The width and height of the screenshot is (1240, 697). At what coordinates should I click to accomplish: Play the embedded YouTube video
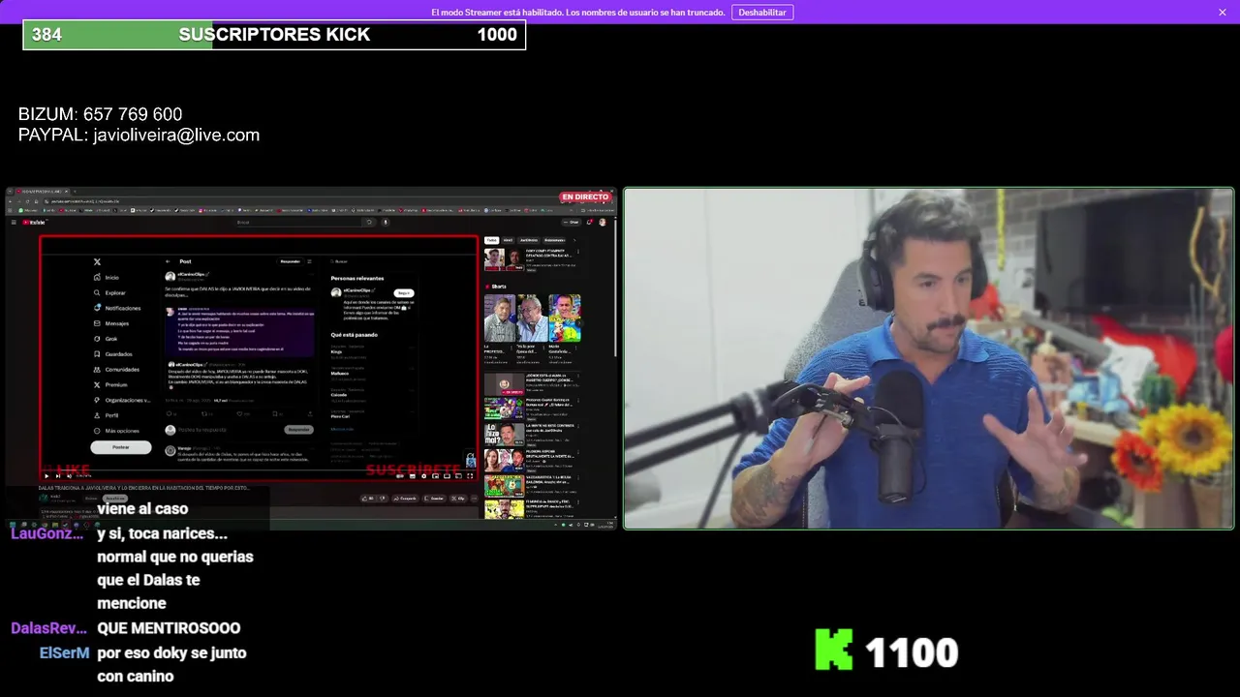[46, 475]
